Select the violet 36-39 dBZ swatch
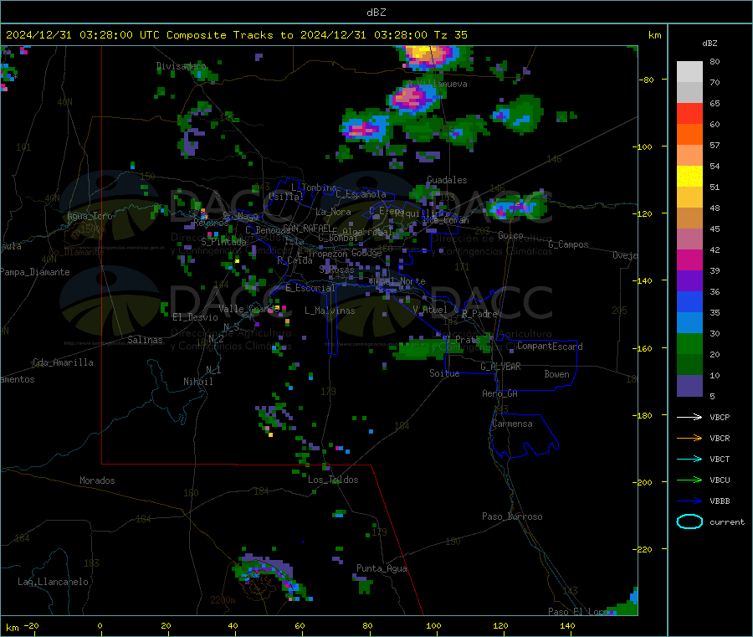 click(x=689, y=281)
